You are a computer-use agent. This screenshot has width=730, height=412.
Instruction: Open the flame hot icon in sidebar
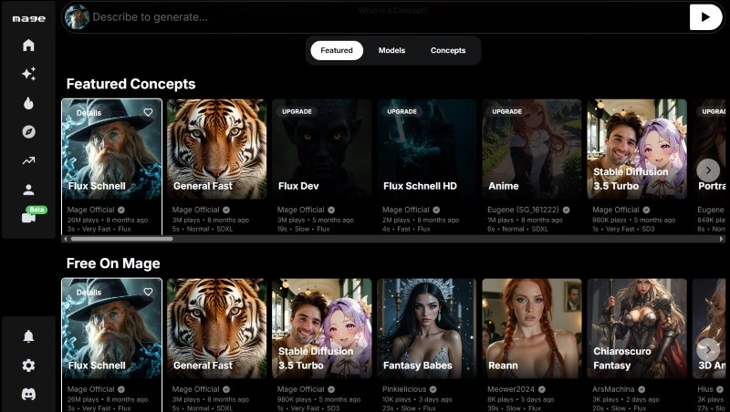tap(28, 103)
